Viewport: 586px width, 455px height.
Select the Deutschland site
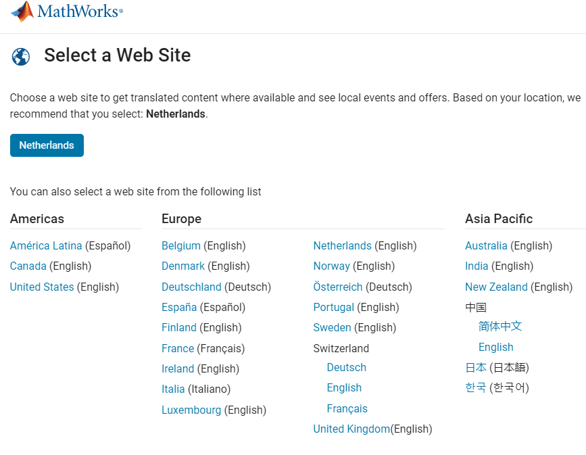[191, 287]
